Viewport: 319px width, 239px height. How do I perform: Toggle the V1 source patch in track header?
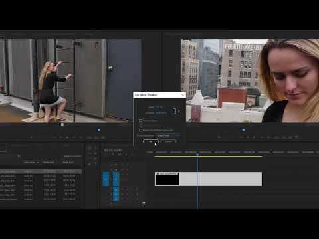click(x=106, y=179)
